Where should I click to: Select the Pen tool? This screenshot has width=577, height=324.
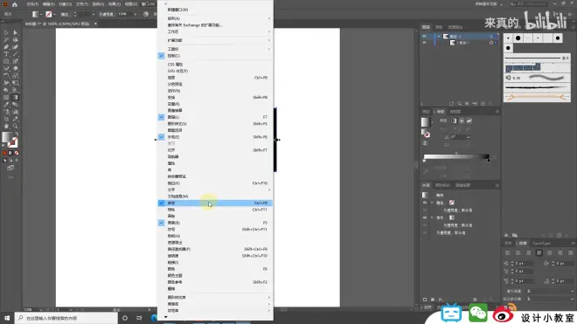(x=6, y=47)
